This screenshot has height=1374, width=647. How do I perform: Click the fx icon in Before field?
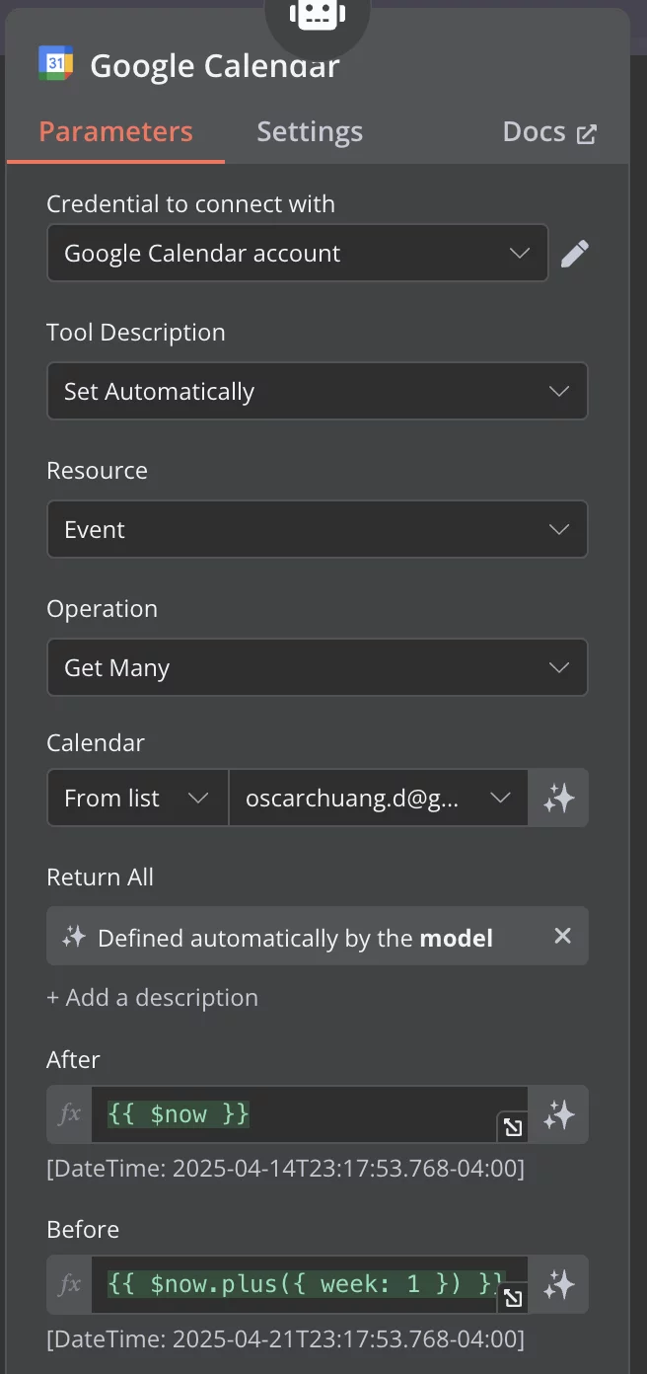69,1284
